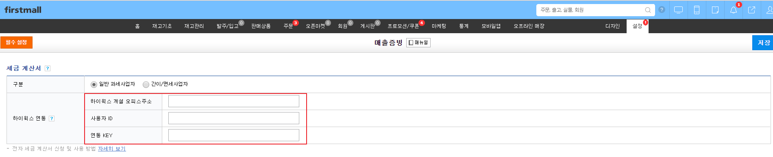Open the 홈 menu
The height and width of the screenshot is (157, 773).
coord(137,26)
